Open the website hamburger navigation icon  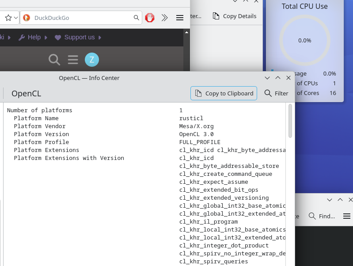click(73, 60)
